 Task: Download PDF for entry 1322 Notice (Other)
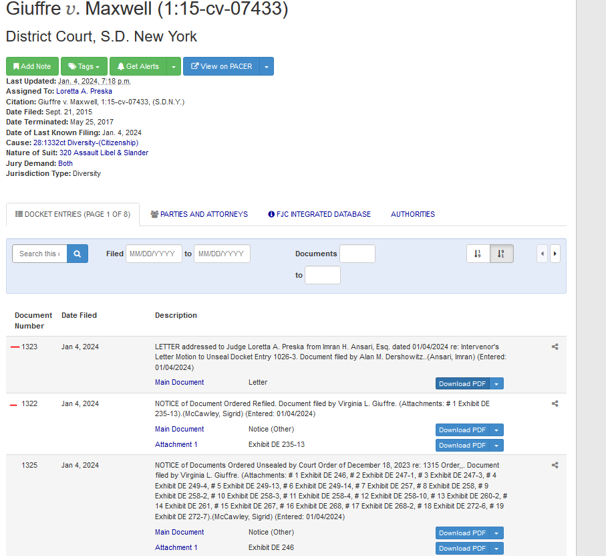[462, 430]
